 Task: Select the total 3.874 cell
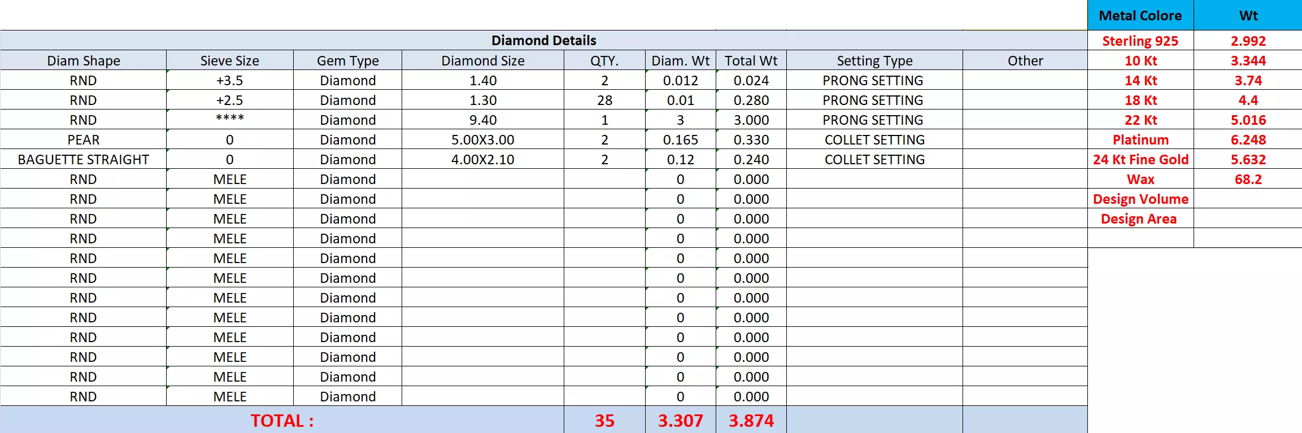[751, 420]
